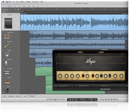The width and height of the screenshot is (131, 111).
Task: Switch to the Hyper Editor tab
Action: coord(32,96)
